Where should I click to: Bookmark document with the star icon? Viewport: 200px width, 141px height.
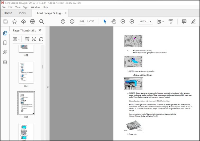click(x=14, y=22)
